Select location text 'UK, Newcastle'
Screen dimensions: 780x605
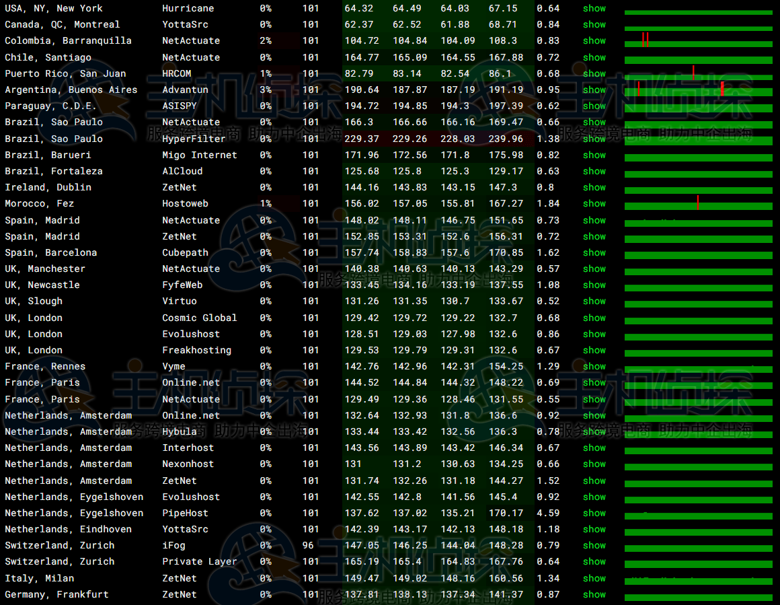point(42,285)
